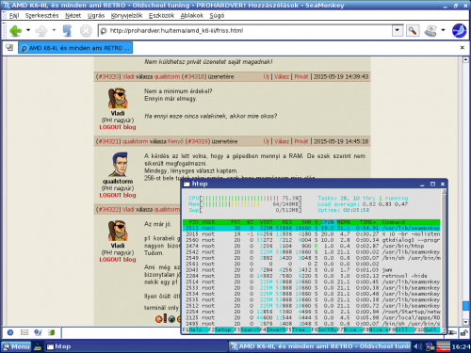Image resolution: width=471 pixels, height=353 pixels.
Task: Expand the URL bar history dropdown
Action: click(x=398, y=30)
